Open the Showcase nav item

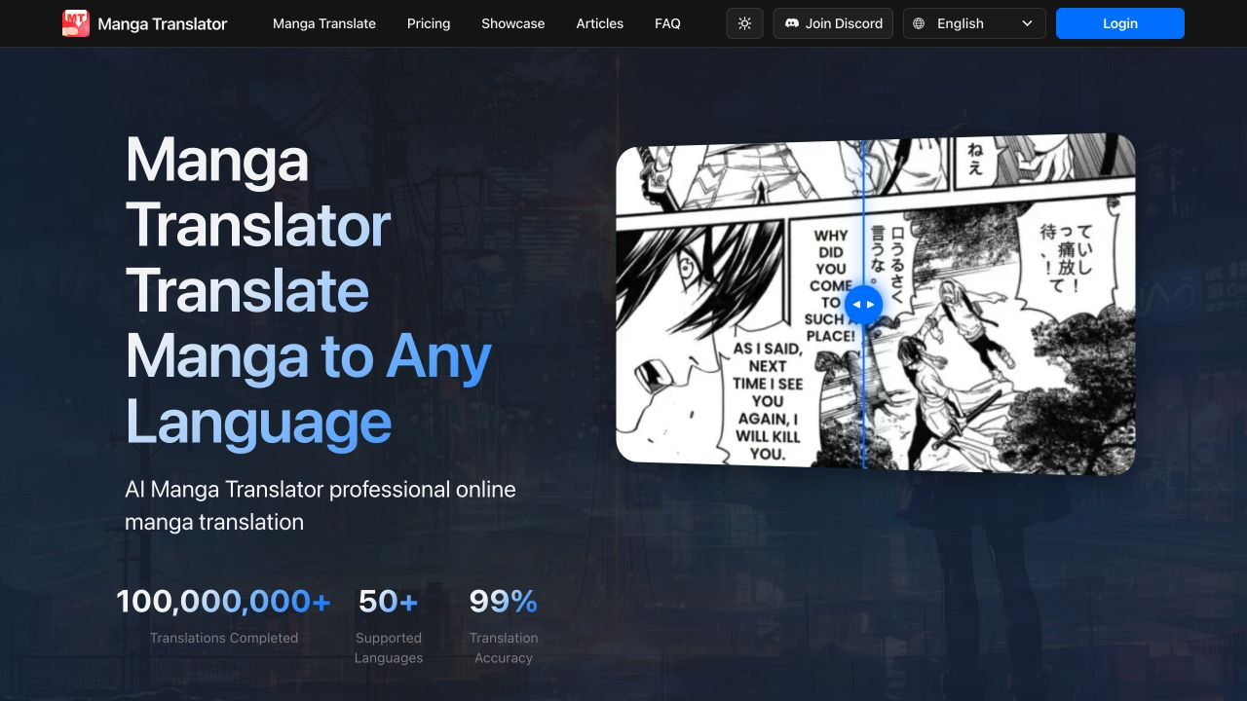(513, 23)
